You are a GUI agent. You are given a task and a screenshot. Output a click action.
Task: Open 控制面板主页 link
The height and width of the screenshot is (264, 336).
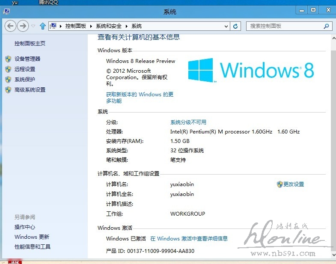[x=30, y=44]
